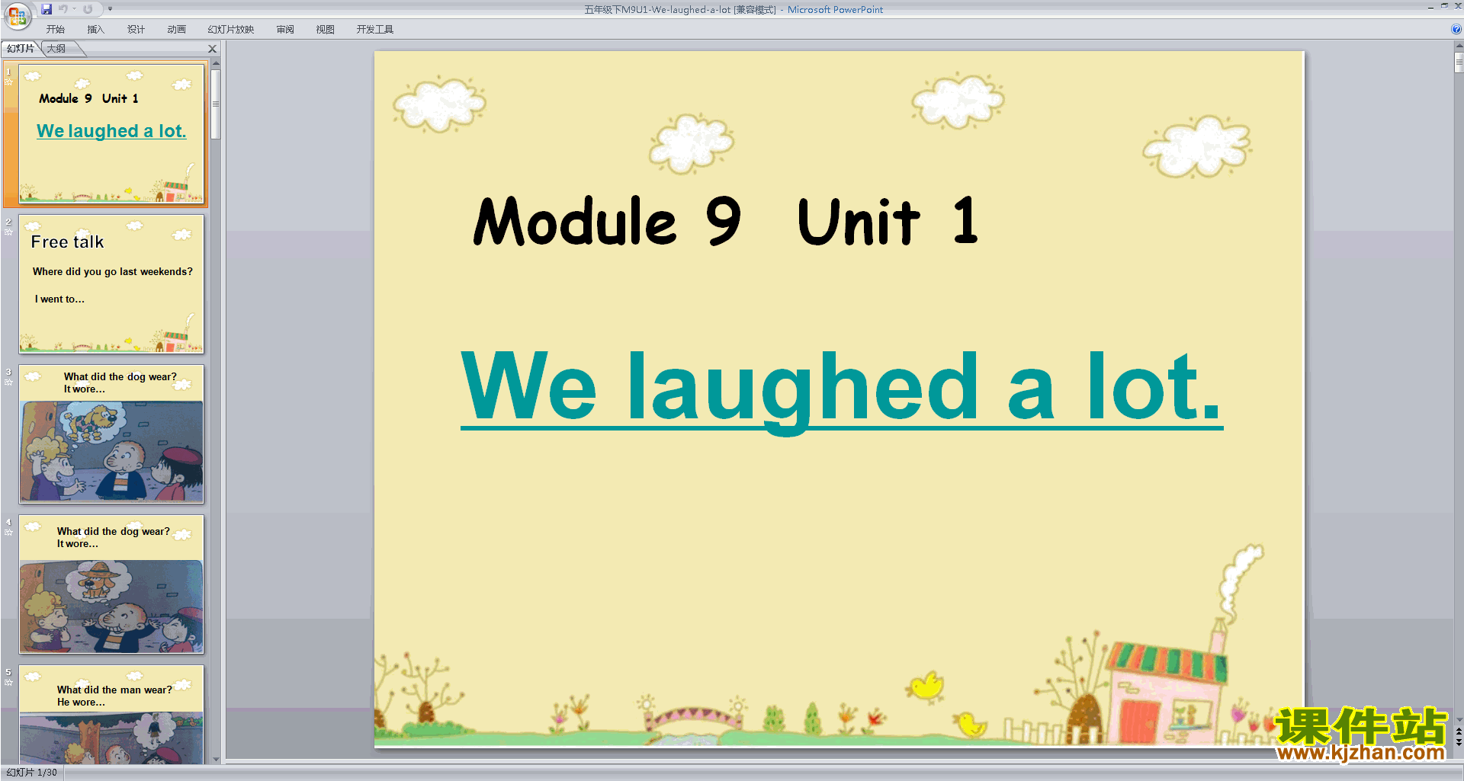Select slide 1 thumbnail Module 9 Unit 1
Viewport: 1464px width, 781px height.
tap(111, 133)
